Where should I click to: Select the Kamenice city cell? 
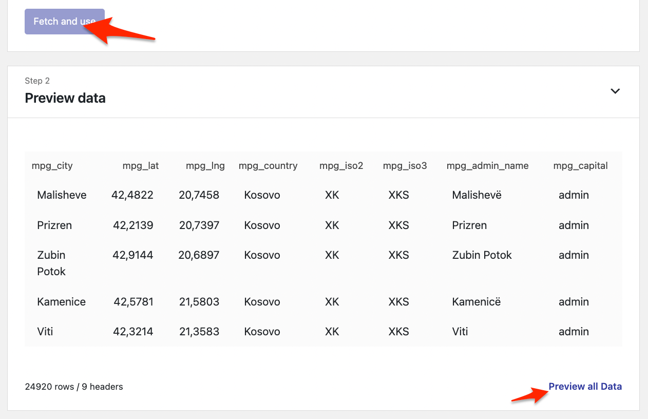click(61, 302)
